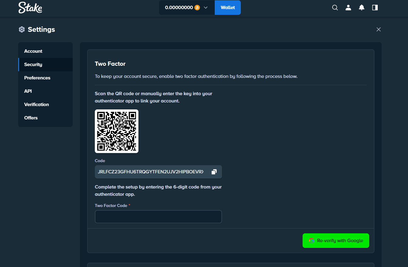408x267 pixels.
Task: Click the side panel icon top right
Action: pos(375,7)
